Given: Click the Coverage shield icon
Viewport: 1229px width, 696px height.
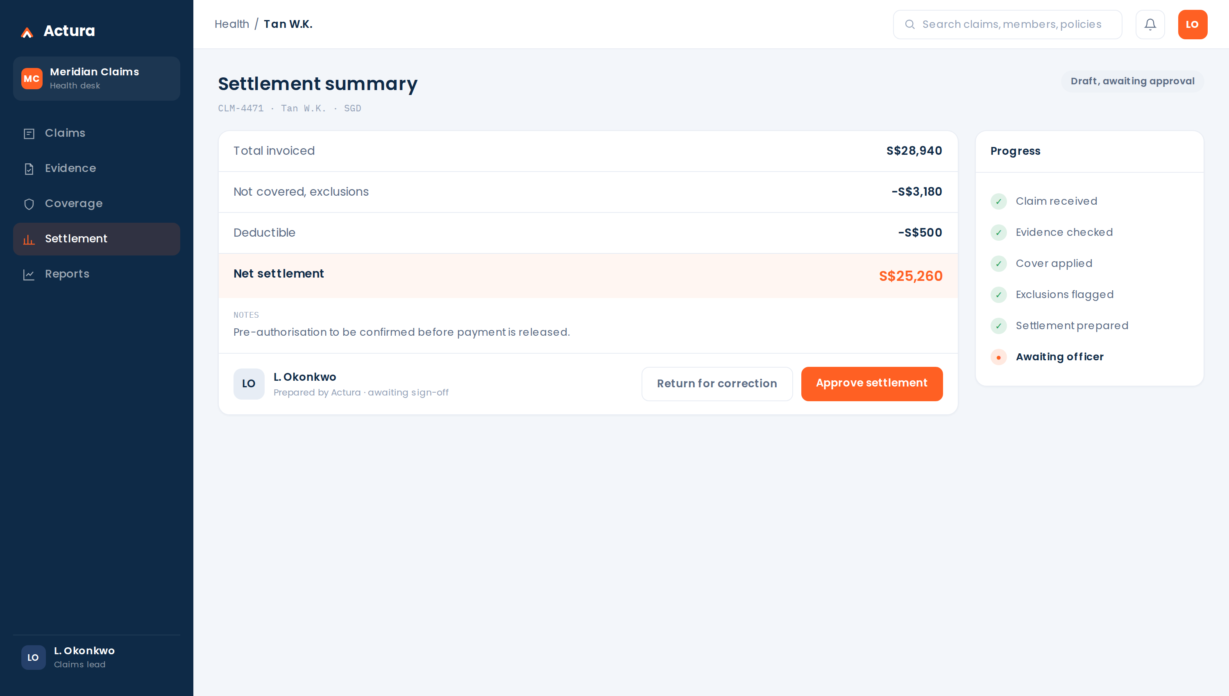Looking at the screenshot, I should pos(29,204).
